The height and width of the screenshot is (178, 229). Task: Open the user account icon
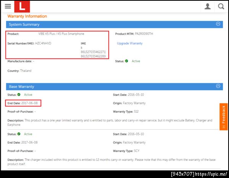[208, 6]
